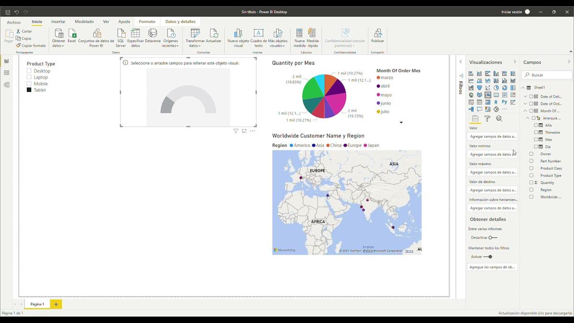Check the Quantity field in the Campos pane
This screenshot has height=323, width=574.
[530, 182]
